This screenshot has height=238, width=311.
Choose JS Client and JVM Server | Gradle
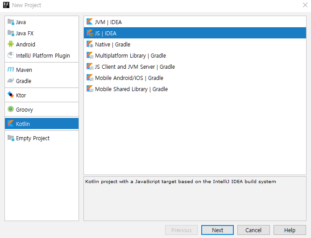(x=135, y=67)
